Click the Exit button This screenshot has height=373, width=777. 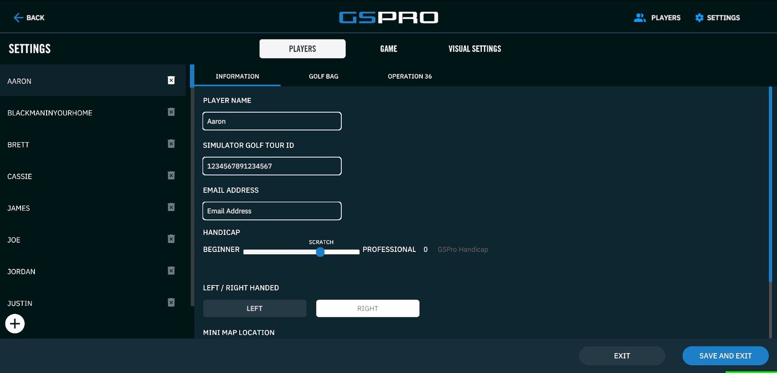[x=622, y=356]
